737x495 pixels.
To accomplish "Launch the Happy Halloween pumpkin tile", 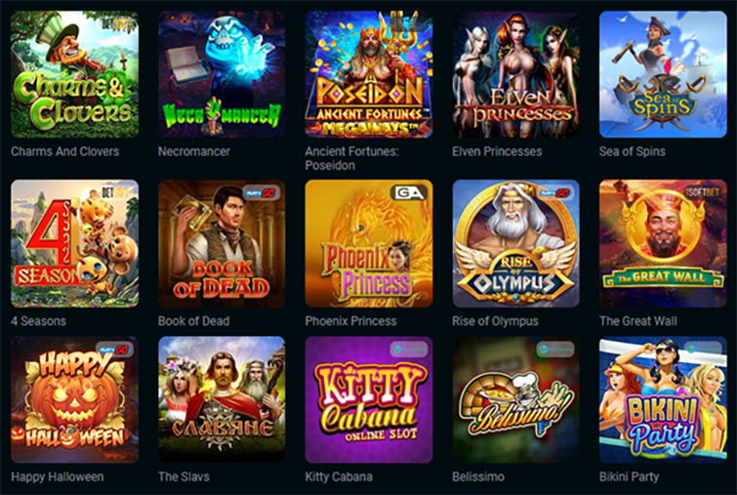I will coord(75,399).
